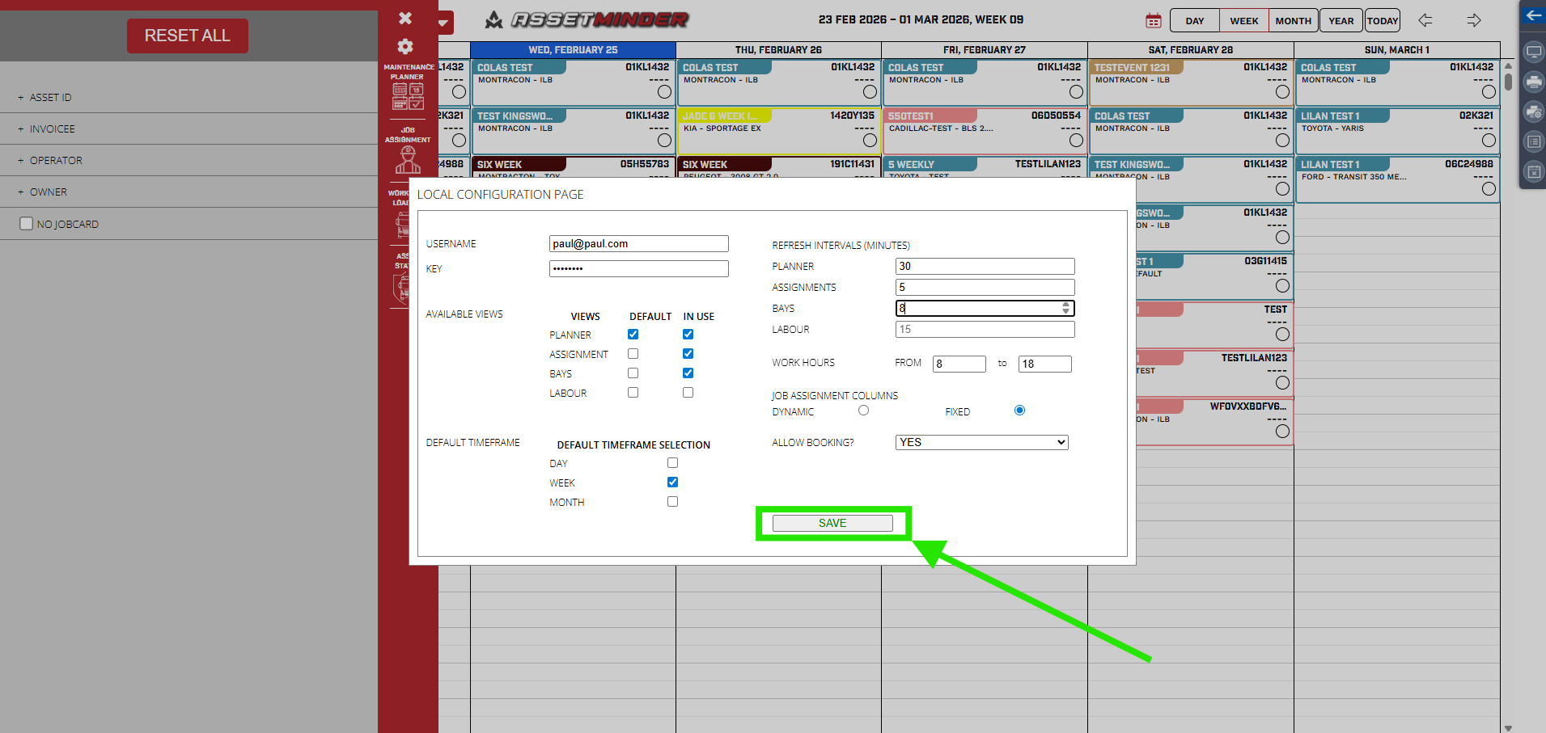
Task: Check the Labour In Use checkbox
Action: pos(688,393)
